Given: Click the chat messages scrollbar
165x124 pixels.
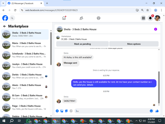Looking at the screenshot, I should coord(159,87).
